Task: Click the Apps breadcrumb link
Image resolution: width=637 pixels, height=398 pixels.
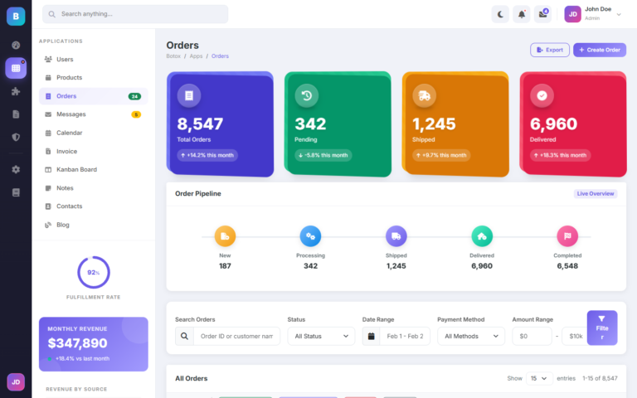Action: pos(196,56)
